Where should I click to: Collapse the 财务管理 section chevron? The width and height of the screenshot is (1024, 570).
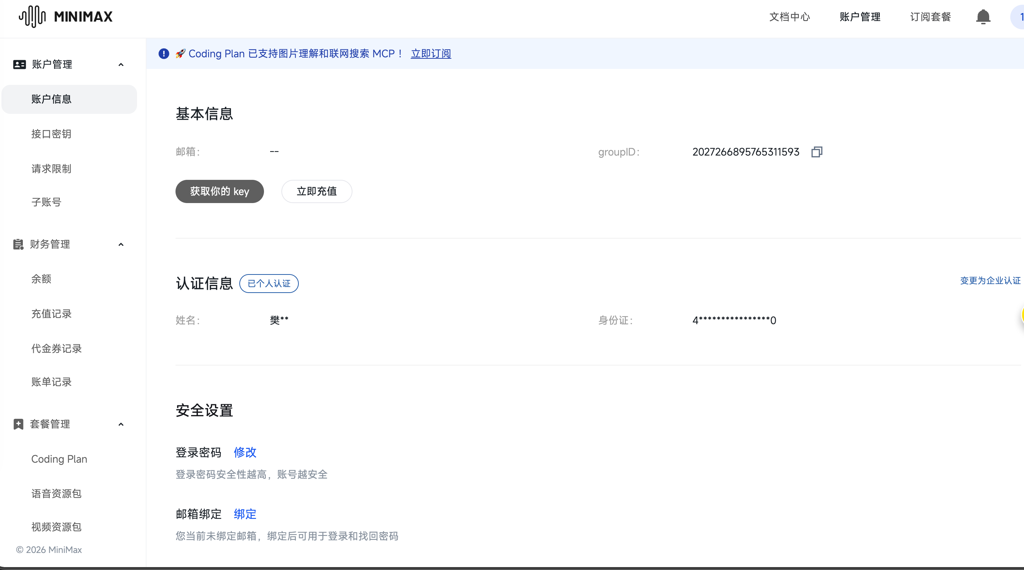point(121,244)
